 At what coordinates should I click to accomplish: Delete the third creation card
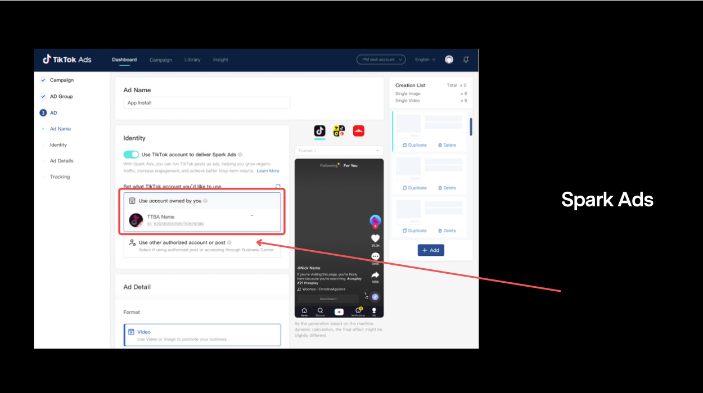[x=447, y=231]
